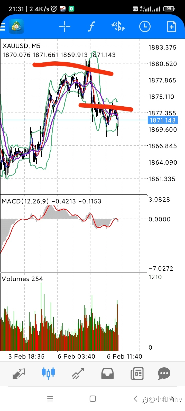Viewport: 185px width, 411px height.
Task: Tap the 6 Feb 03:40 time label
Action: (x=76, y=357)
